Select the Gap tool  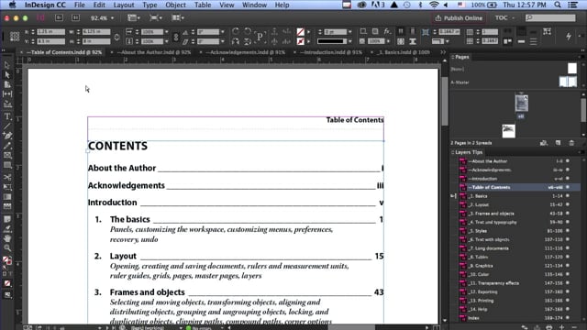click(7, 94)
